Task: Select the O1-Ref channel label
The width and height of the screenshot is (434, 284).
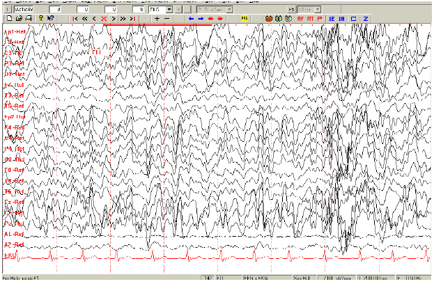Action: [15, 74]
